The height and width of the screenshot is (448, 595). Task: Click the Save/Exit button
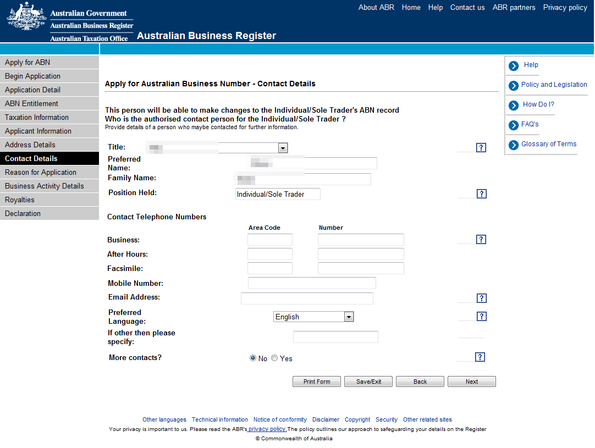(x=369, y=381)
